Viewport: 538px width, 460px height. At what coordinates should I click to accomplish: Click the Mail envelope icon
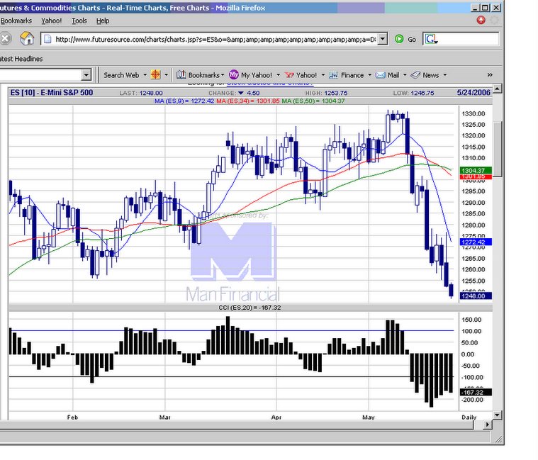380,75
